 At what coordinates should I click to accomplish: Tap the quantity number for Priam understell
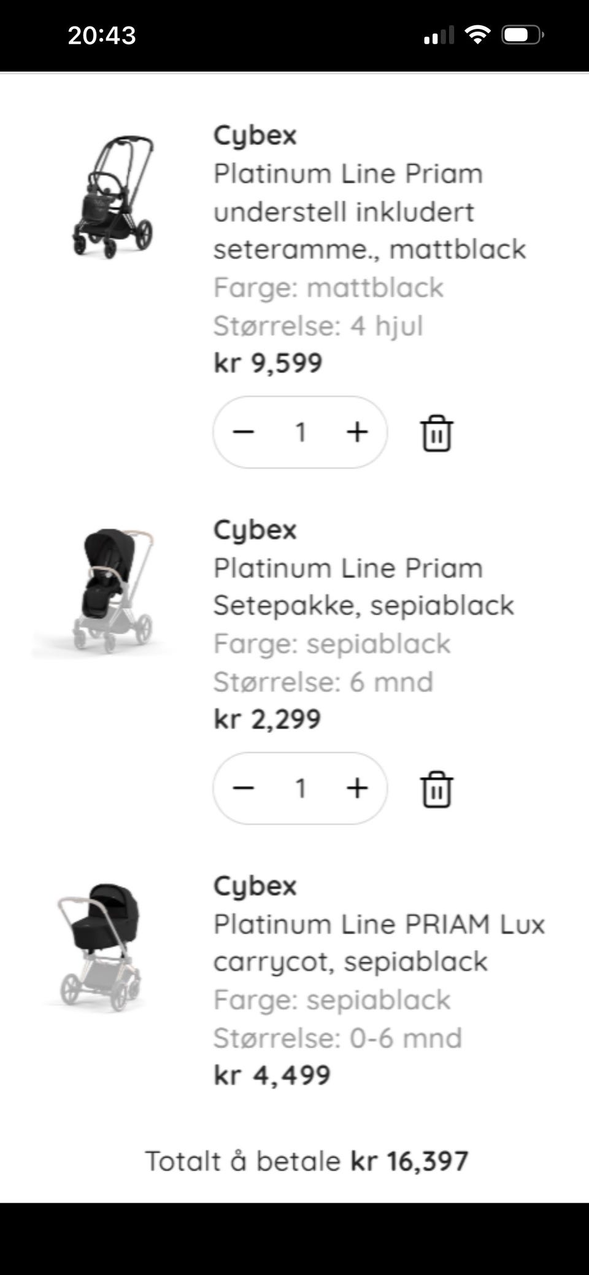coord(301,432)
